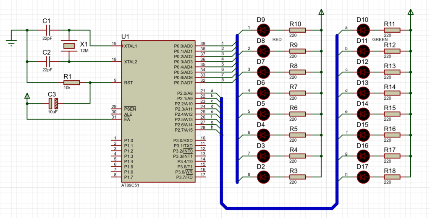Select the horizontal blue bus at bottom
Viewport: 430px width, 218px height.
coord(277,207)
